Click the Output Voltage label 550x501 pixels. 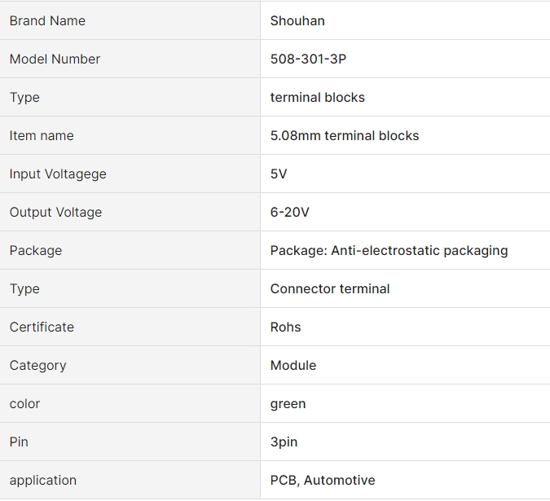click(55, 212)
